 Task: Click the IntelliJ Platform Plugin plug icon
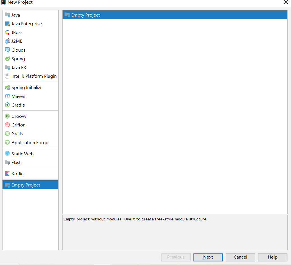pyautogui.click(x=7, y=76)
